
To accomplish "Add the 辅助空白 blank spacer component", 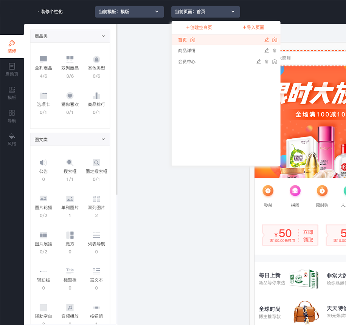I will point(43,313).
